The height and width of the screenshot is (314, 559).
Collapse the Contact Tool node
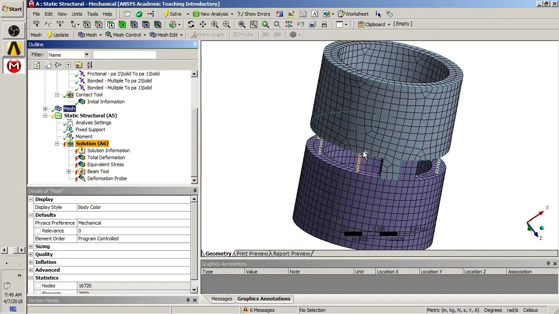coord(57,95)
